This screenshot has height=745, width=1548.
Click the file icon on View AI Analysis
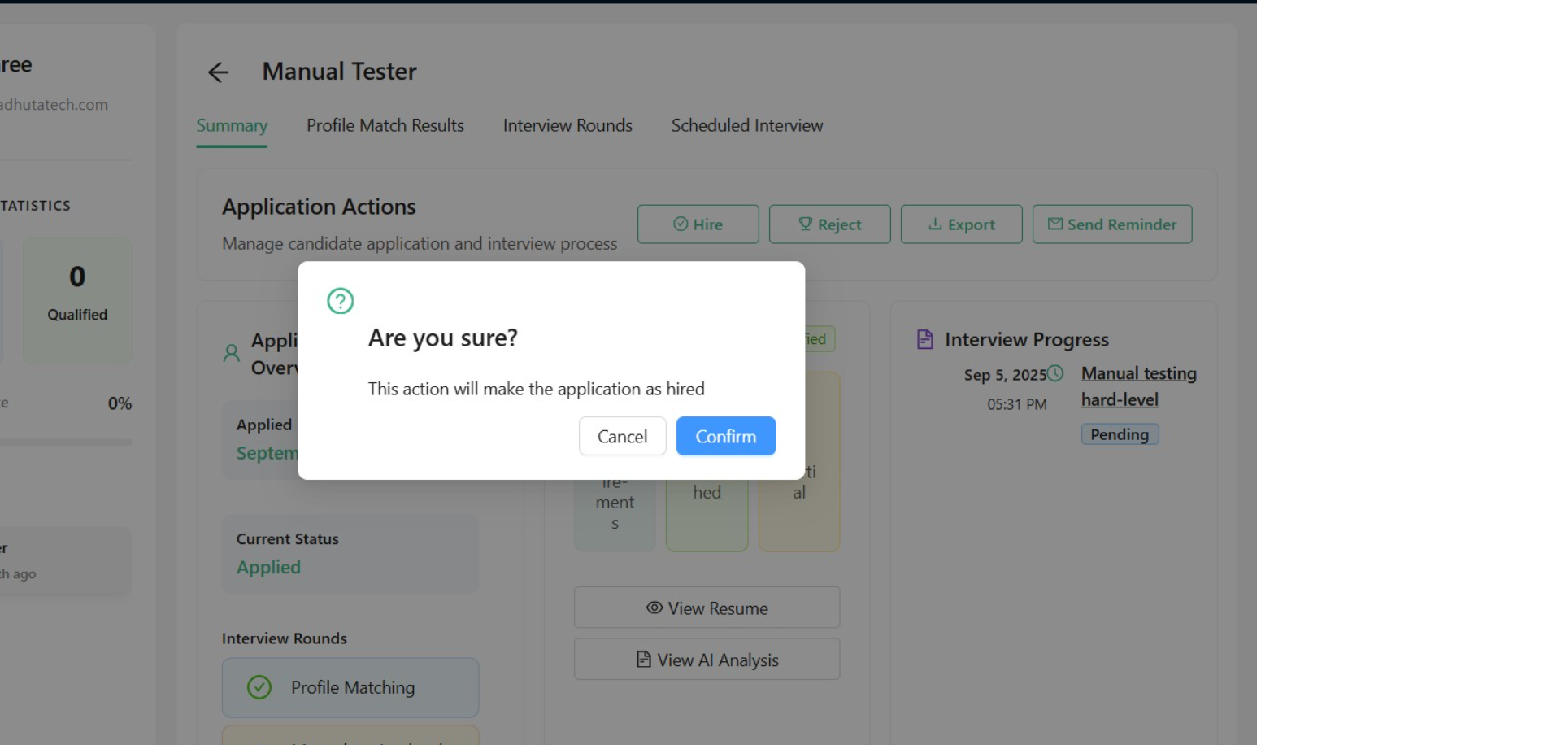643,660
